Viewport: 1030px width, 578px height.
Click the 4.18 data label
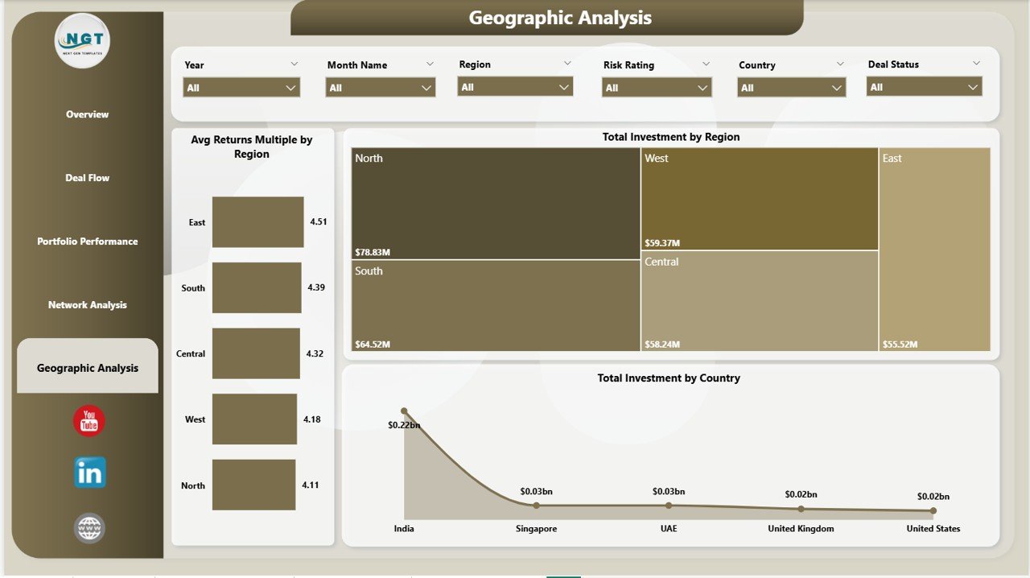(x=312, y=419)
